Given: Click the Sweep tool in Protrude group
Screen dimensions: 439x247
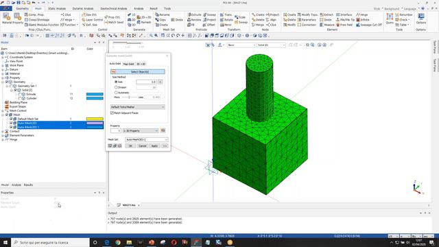Looking at the screenshot, I should pos(209,14).
